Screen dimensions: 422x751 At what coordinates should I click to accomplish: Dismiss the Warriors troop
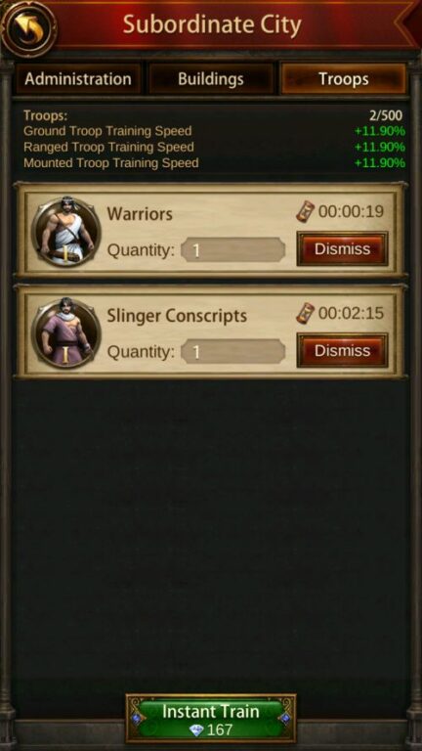(x=342, y=249)
